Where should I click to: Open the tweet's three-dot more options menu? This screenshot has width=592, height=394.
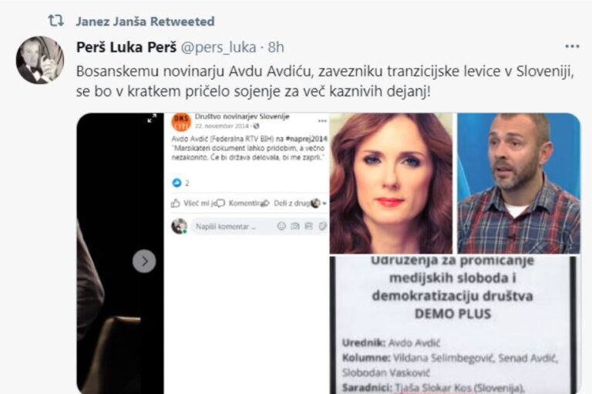click(572, 46)
